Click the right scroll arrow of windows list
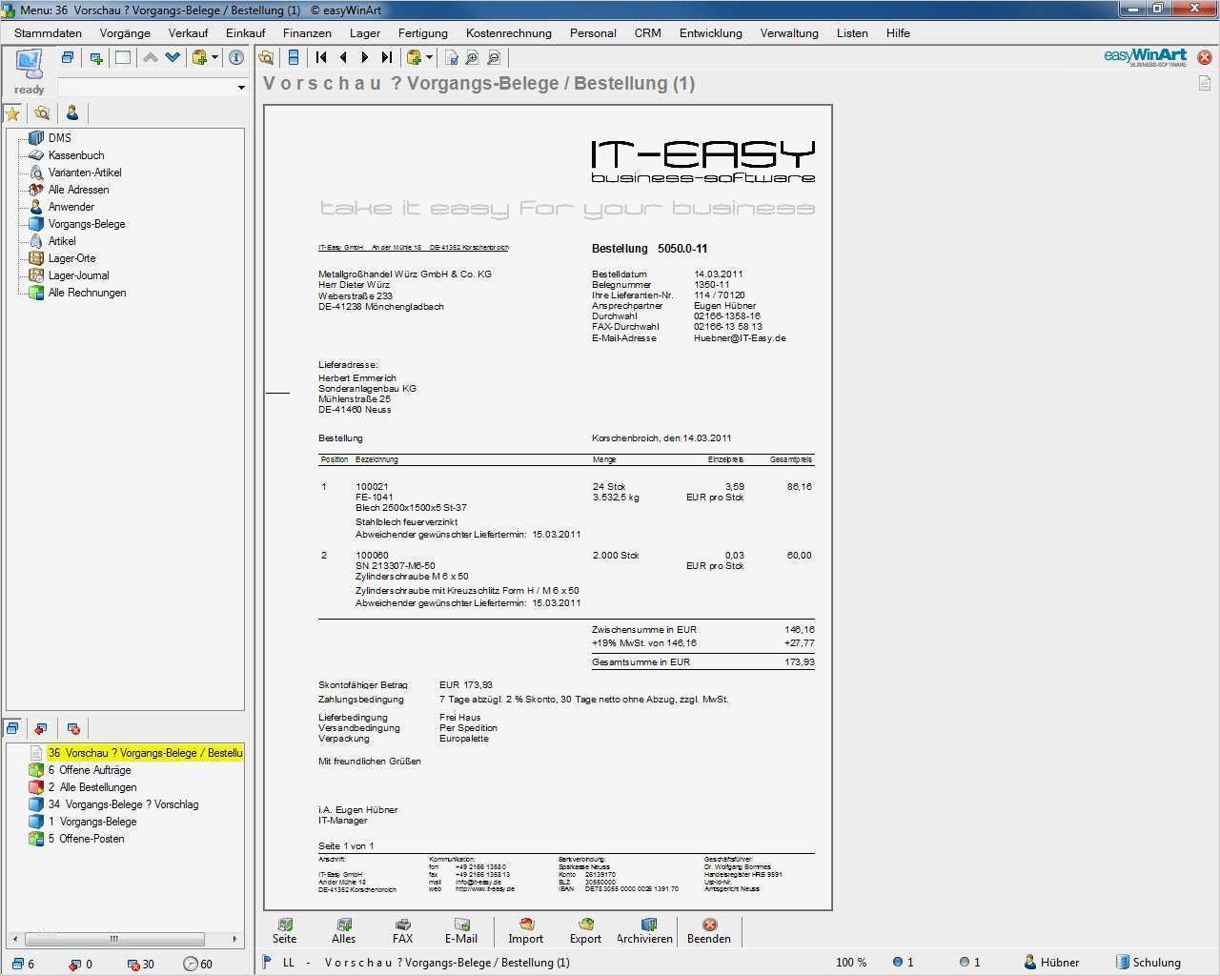Viewport: 1220px width, 976px height. point(235,939)
